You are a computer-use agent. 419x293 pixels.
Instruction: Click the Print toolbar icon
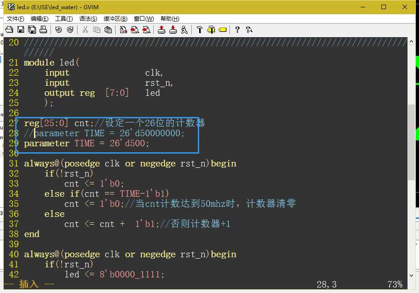coord(43,29)
